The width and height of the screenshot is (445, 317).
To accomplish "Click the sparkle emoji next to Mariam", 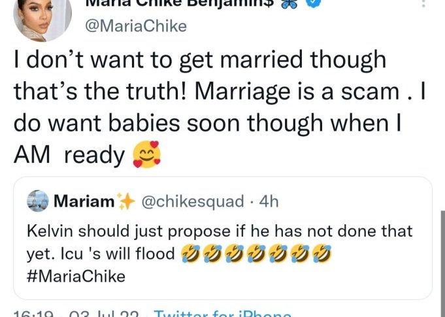I will (124, 202).
